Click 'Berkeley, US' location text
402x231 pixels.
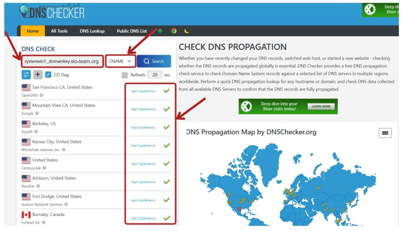coord(44,124)
